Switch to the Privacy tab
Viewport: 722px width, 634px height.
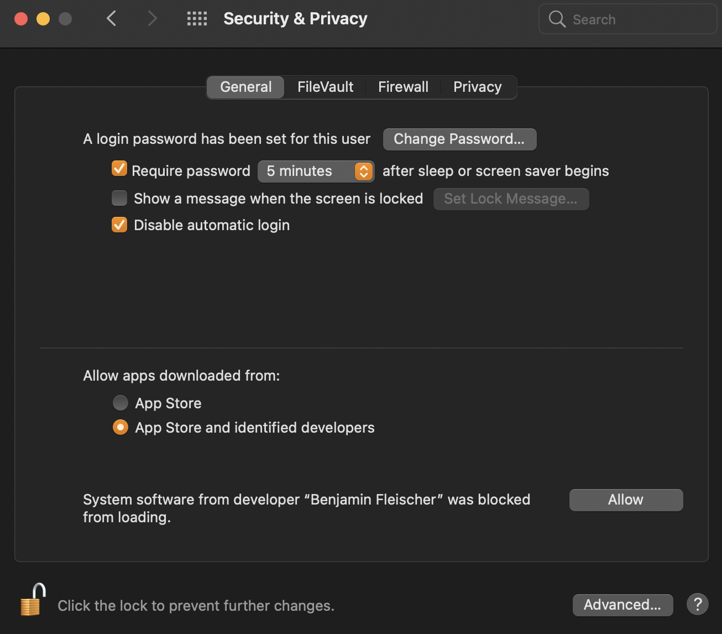[x=477, y=87]
